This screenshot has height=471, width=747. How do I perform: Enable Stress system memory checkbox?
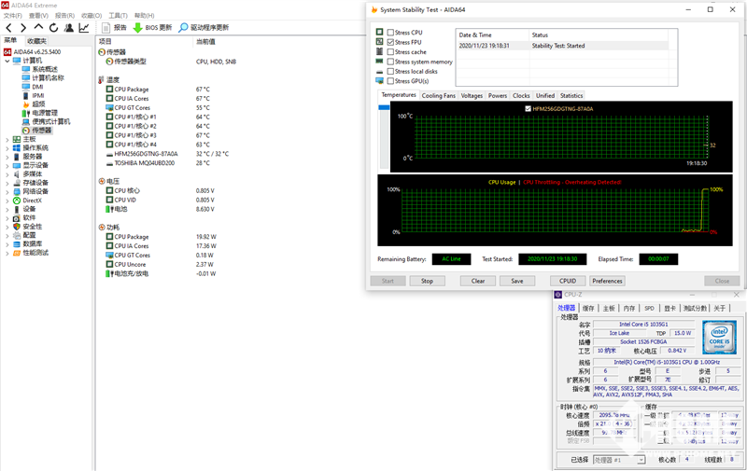[x=390, y=62]
